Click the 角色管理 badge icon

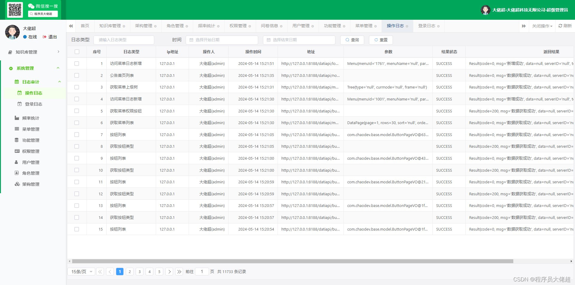tap(17, 173)
